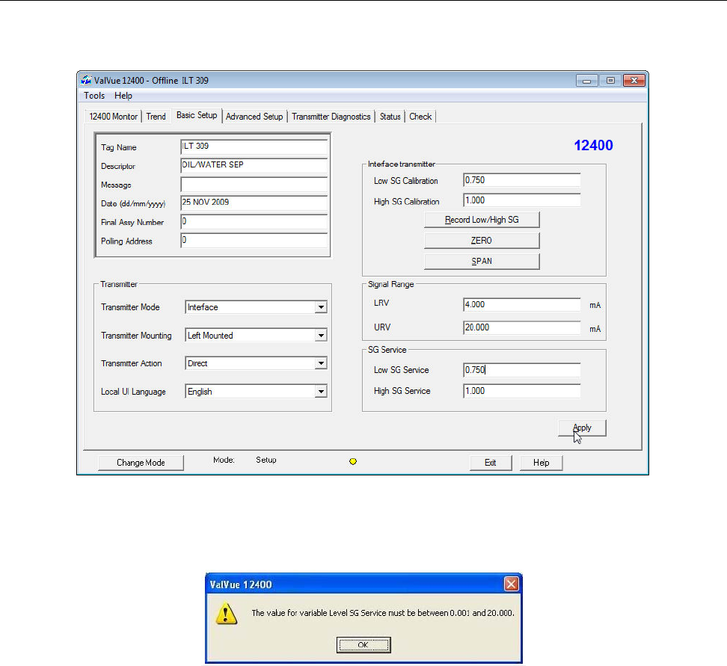Click the High SG Calibration field
This screenshot has width=727, height=666.
coord(521,200)
